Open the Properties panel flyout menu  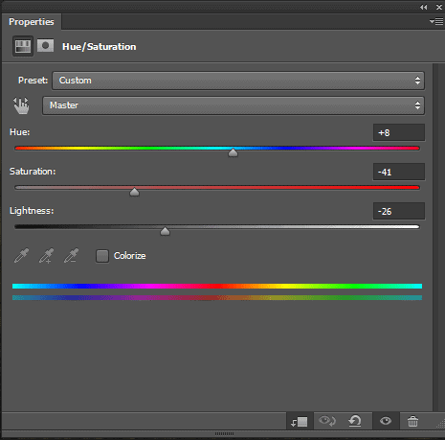click(x=436, y=21)
